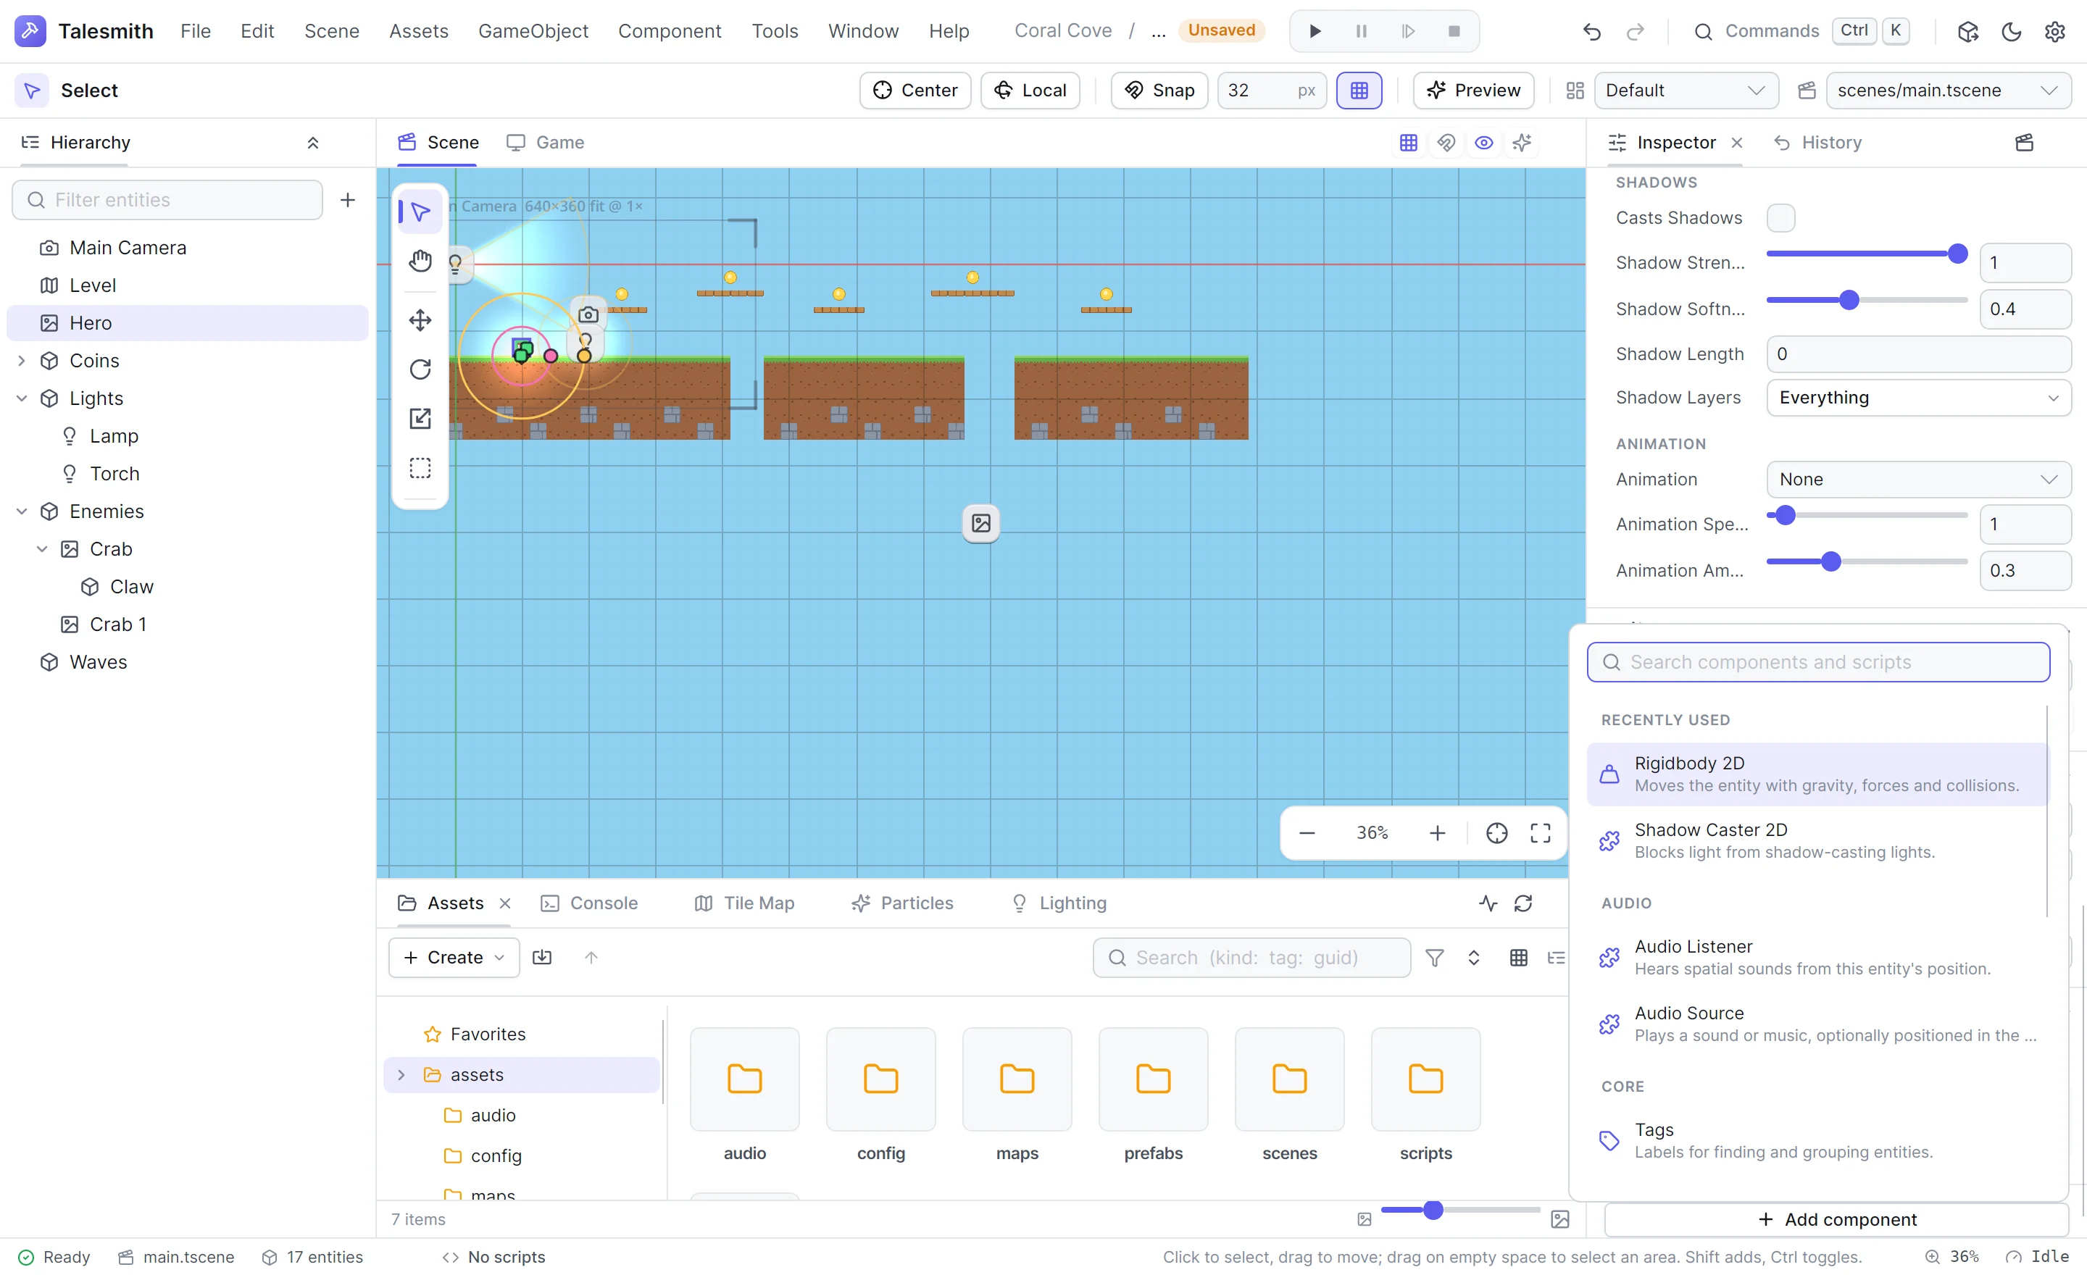Open the scenes/main.tscene dropdown
This screenshot has width=2087, height=1275.
(1948, 90)
